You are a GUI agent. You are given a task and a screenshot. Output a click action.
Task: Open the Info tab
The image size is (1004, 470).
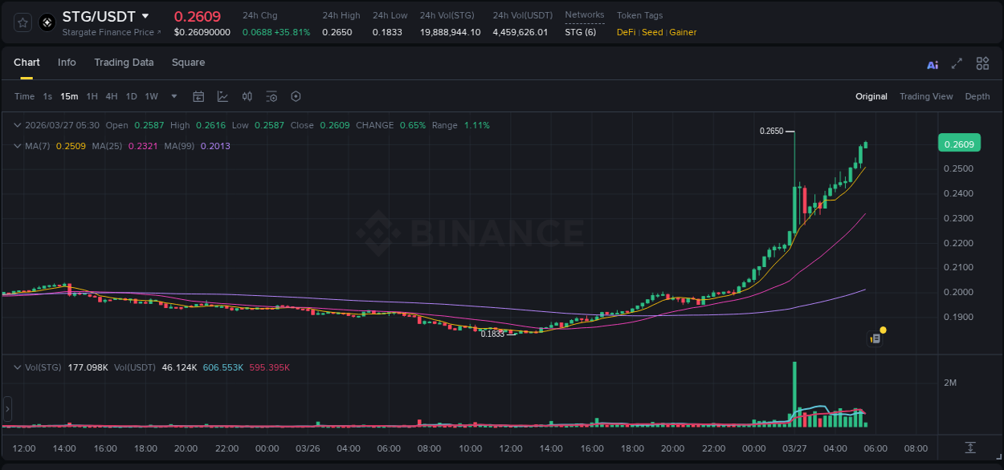tap(67, 63)
